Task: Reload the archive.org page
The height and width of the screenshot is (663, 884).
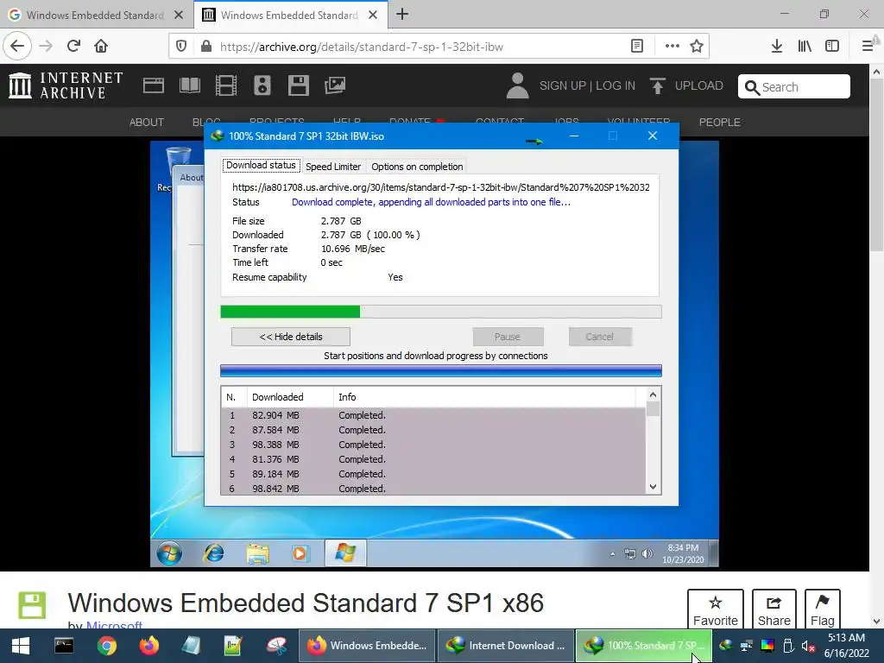Action: [x=74, y=46]
